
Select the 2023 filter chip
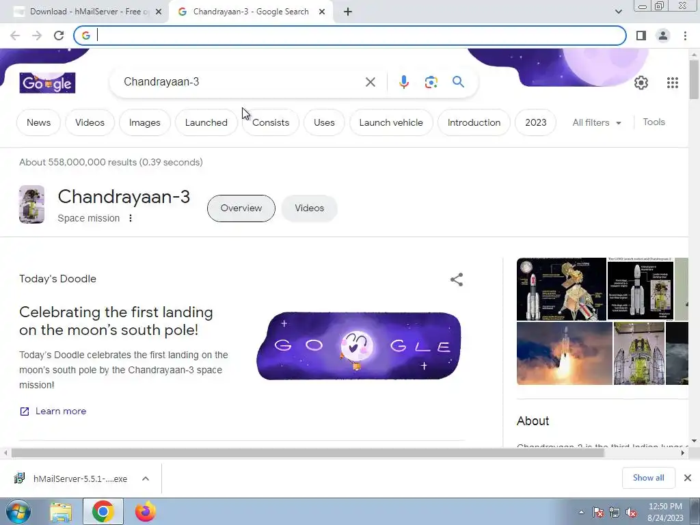coord(536,122)
